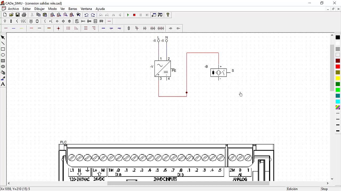This screenshot has width=341, height=191.
Task: Open the motors component library
Action: pos(31,21)
